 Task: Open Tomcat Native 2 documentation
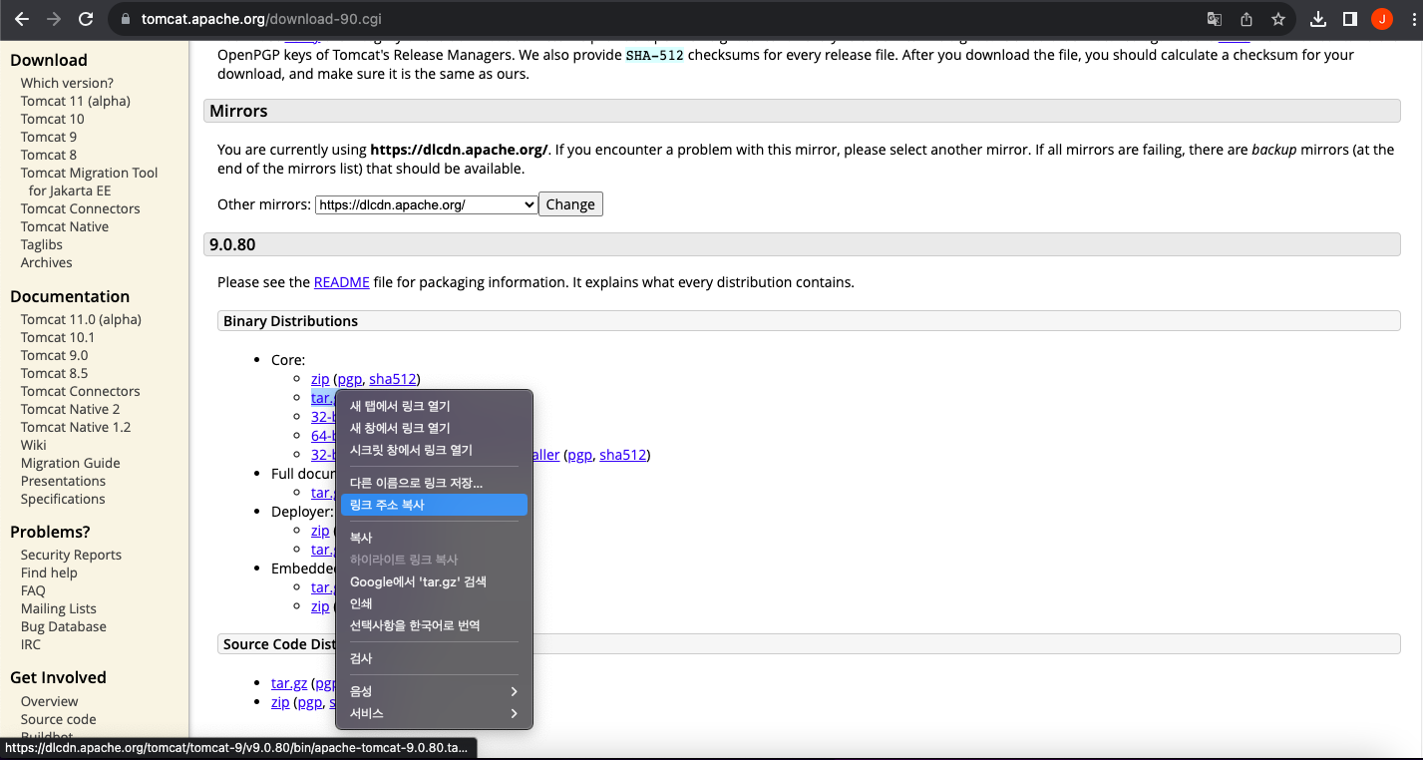point(71,409)
